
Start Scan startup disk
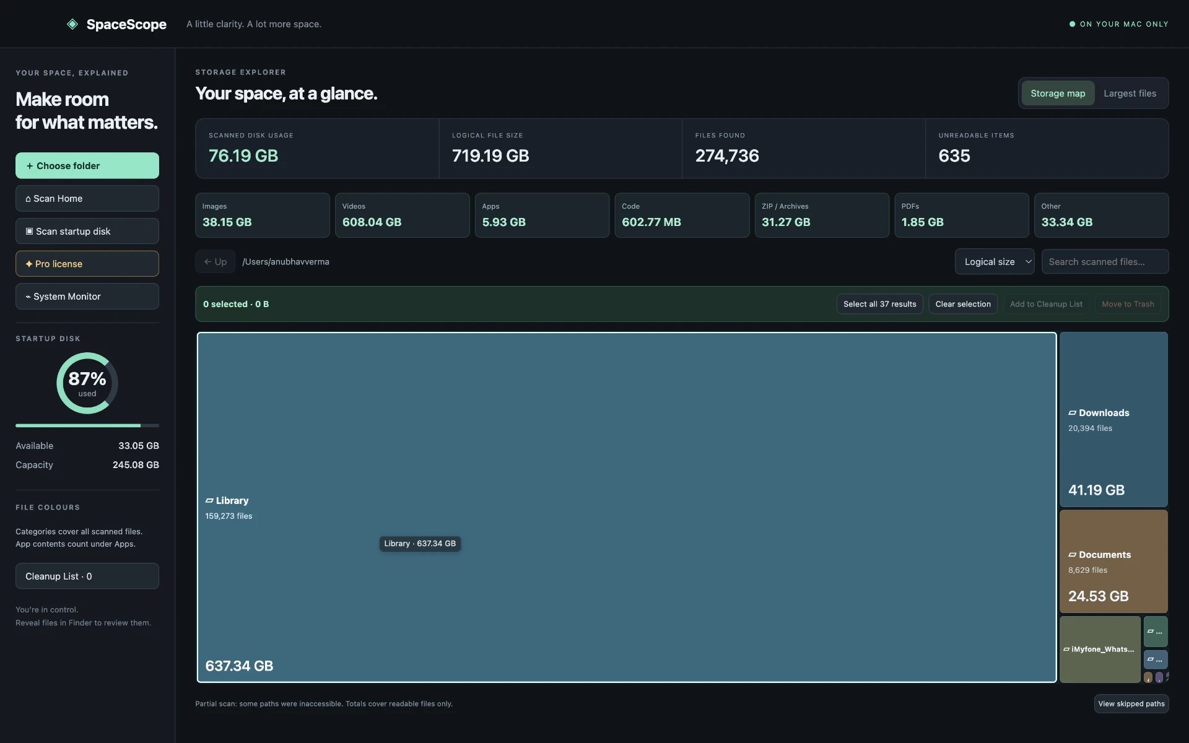[87, 231]
